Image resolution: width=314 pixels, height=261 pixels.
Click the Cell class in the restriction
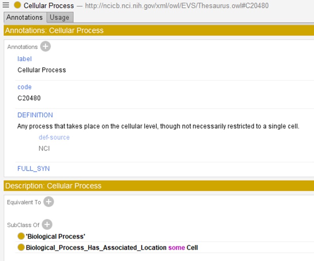pyautogui.click(x=192, y=248)
